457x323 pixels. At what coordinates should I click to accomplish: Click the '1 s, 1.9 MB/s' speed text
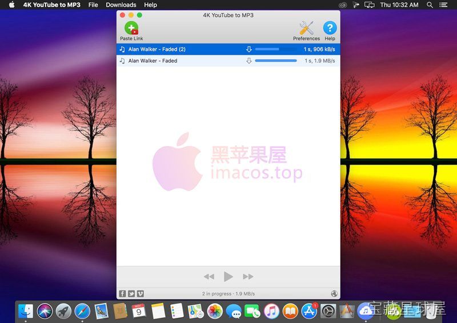(320, 60)
